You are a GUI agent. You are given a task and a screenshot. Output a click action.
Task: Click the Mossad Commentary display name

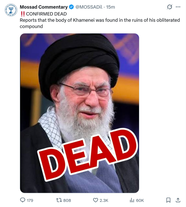click(x=44, y=7)
